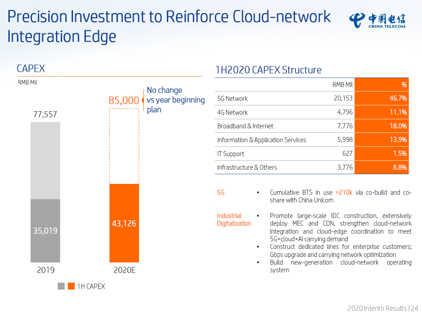Select the IT Support row
This screenshot has height=316, width=422.
[312, 154]
